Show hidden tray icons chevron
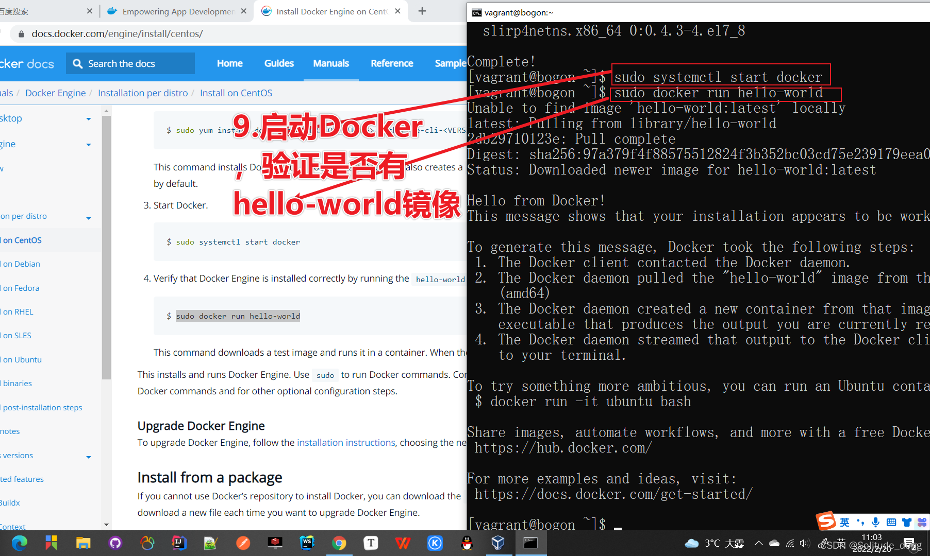The width and height of the screenshot is (930, 556). pyautogui.click(x=758, y=543)
